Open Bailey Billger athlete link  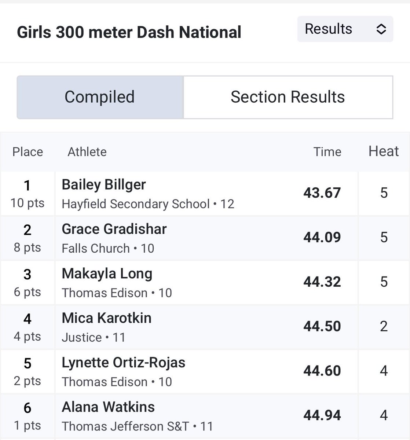[104, 184]
